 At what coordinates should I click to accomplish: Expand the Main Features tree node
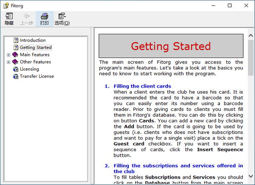tap(8, 55)
